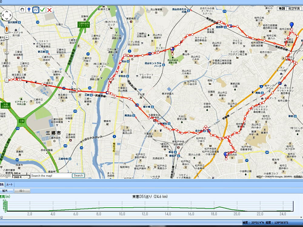Click the 緯度 経度 coordinates in status bar
The width and height of the screenshot is (303, 227).
(265, 223)
